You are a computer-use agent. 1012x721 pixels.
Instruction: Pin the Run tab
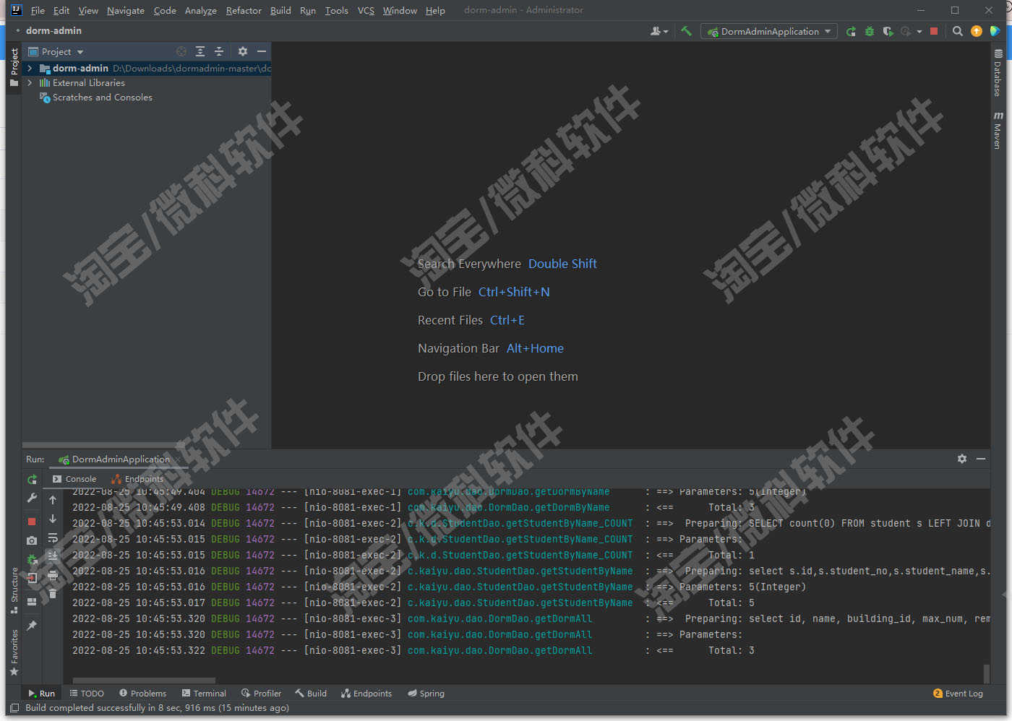(32, 626)
